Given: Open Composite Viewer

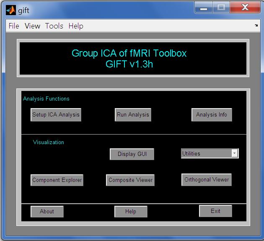Looking at the screenshot, I should coord(130,180).
